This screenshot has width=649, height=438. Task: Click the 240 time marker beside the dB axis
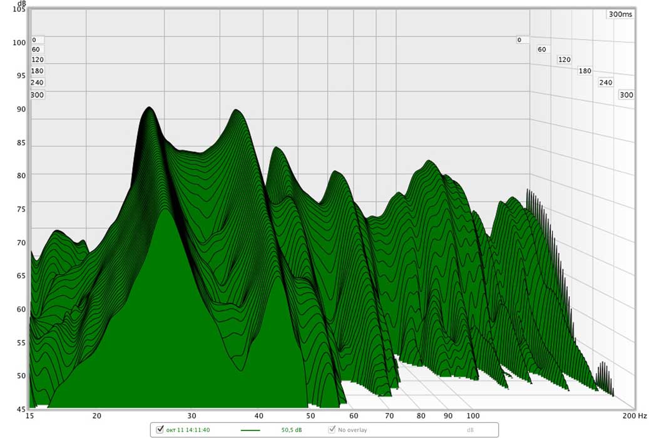tap(37, 83)
